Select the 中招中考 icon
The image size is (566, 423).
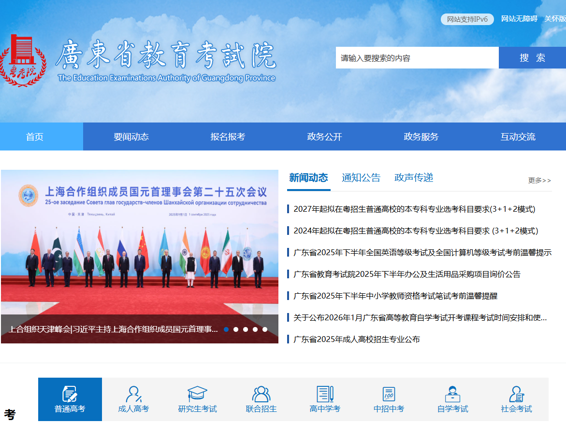[389, 394]
